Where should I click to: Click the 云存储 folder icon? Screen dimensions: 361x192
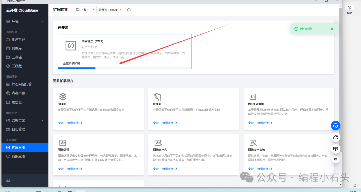pos(8,57)
